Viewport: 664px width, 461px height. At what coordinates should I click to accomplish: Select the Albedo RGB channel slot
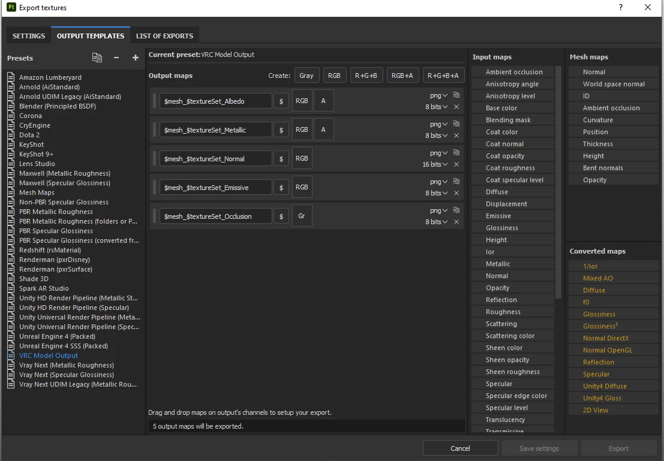pyautogui.click(x=302, y=101)
